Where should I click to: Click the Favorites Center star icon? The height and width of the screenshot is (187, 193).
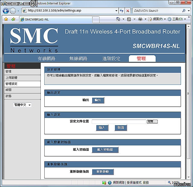tap(6, 19)
